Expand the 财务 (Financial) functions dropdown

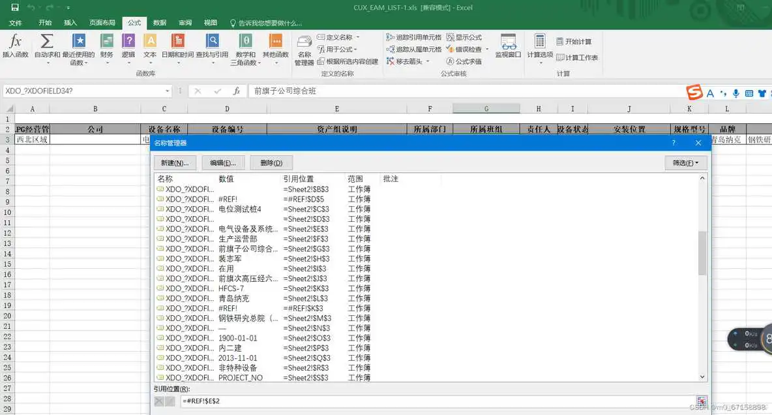[106, 49]
